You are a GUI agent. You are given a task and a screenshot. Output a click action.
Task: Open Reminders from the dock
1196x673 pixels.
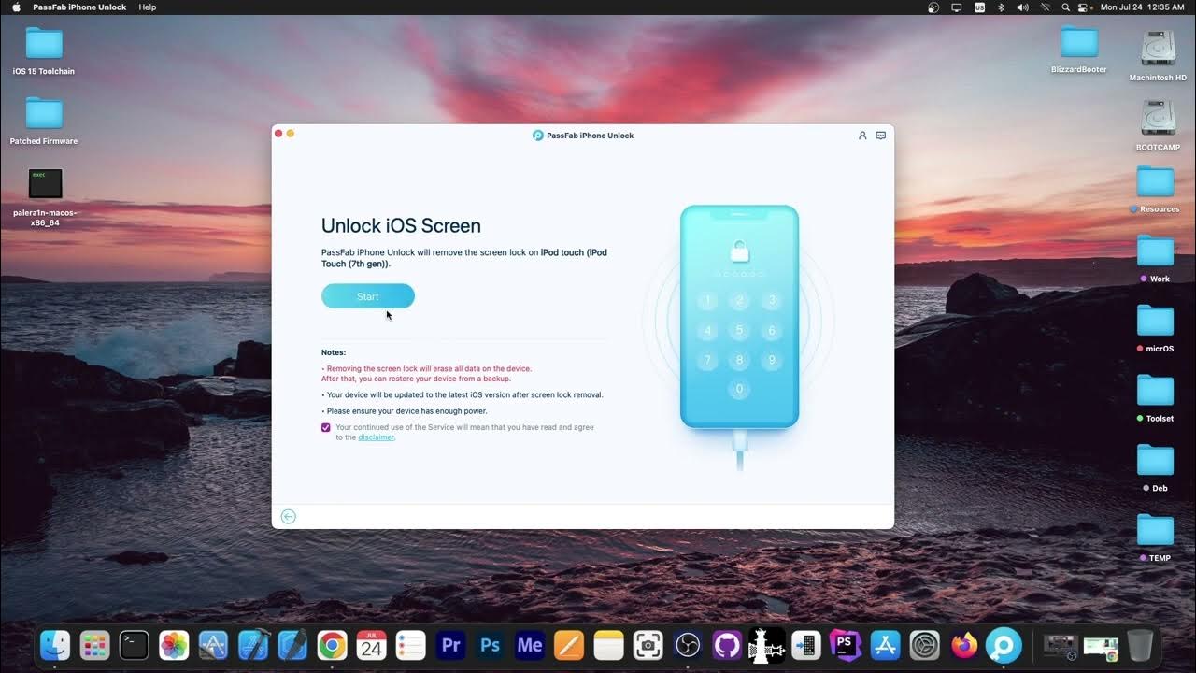[411, 645]
